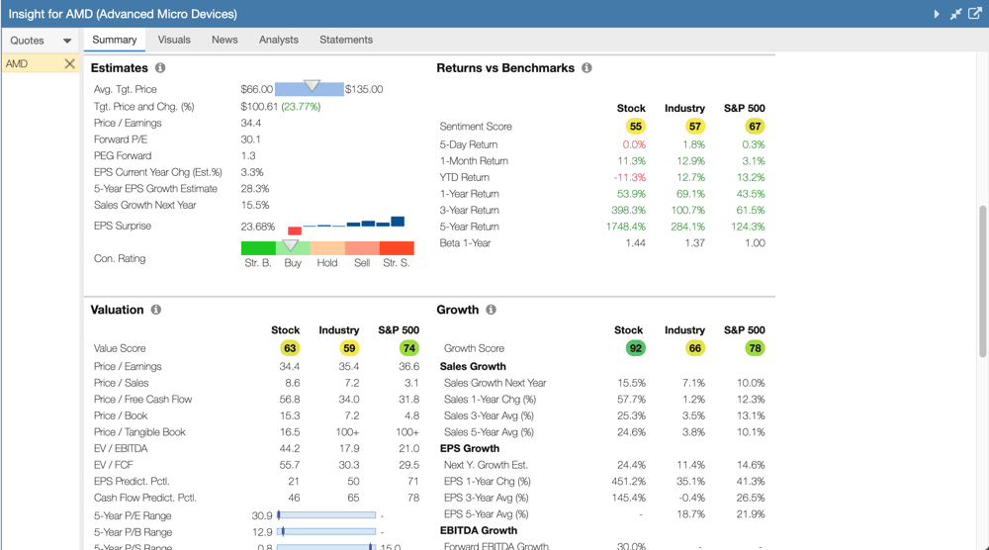Click the $135.00 high target price
Viewport: 989px width, 550px height.
tap(364, 90)
